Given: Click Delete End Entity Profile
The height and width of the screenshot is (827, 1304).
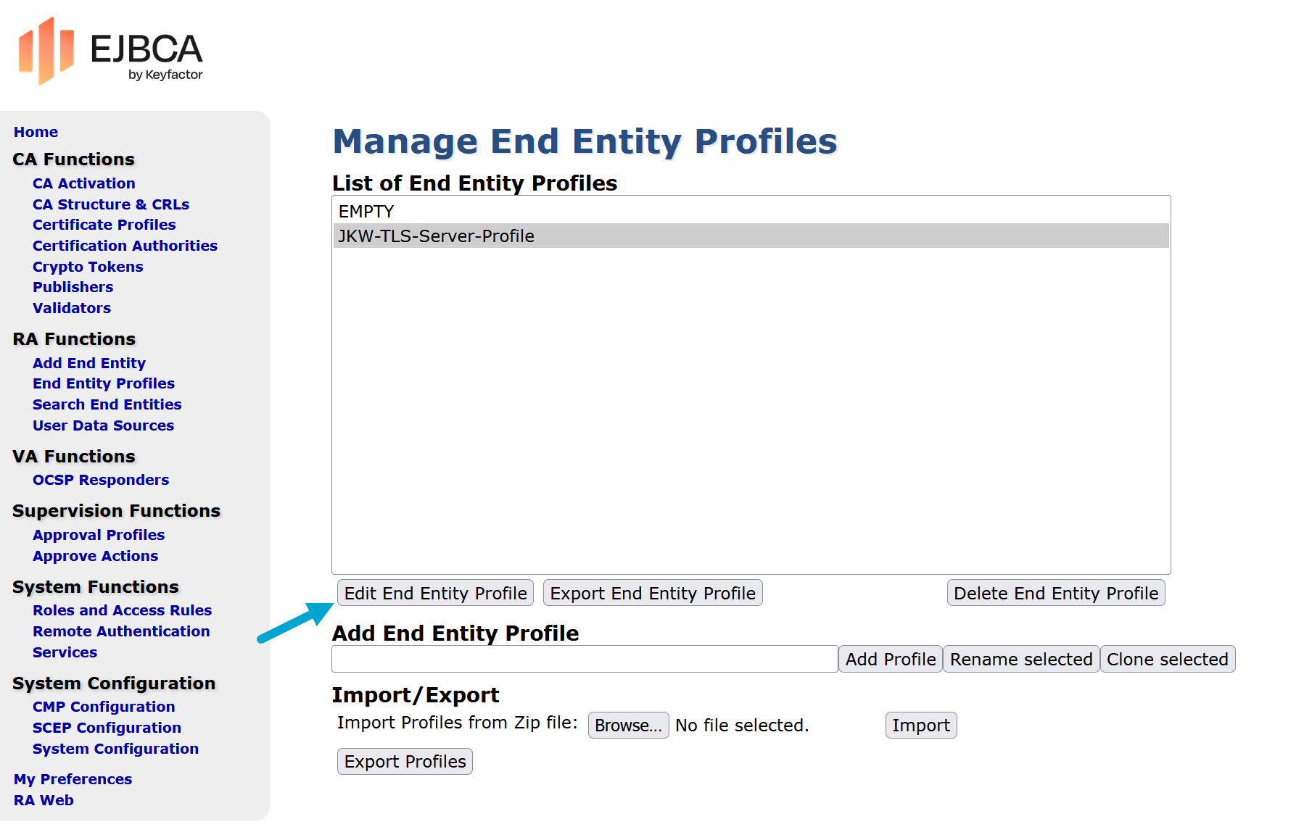Looking at the screenshot, I should tap(1055, 592).
